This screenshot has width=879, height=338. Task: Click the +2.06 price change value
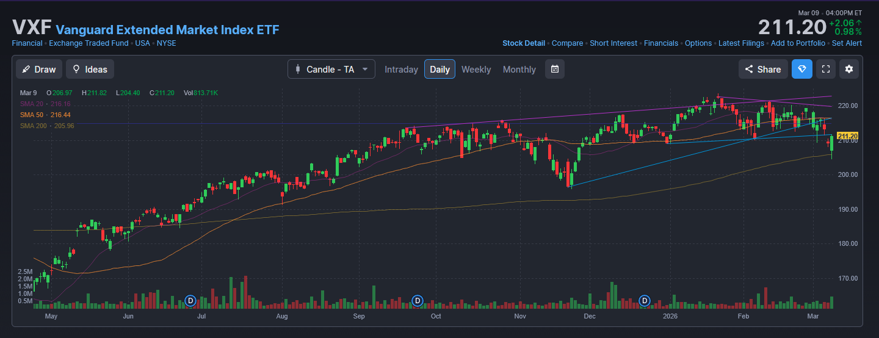tap(845, 23)
